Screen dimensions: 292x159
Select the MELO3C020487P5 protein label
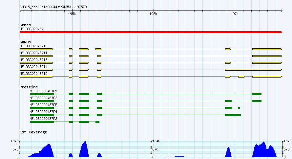click(43, 105)
